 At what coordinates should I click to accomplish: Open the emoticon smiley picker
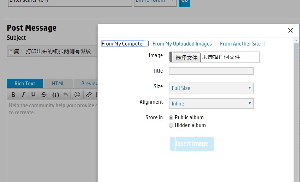pyautogui.click(x=77, y=95)
